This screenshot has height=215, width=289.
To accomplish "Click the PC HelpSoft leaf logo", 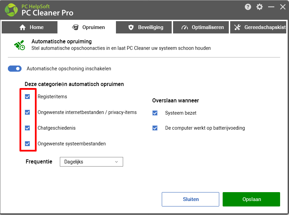I will (11, 10).
